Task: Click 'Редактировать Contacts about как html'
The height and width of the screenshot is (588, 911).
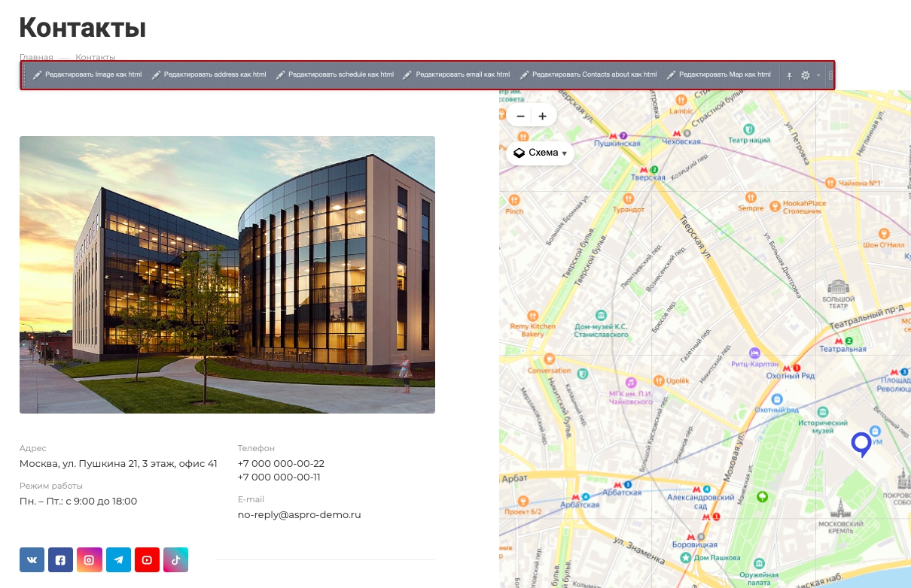Action: pyautogui.click(x=588, y=75)
